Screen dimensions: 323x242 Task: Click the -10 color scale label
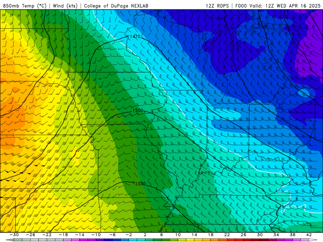pyautogui.click(x=96, y=235)
